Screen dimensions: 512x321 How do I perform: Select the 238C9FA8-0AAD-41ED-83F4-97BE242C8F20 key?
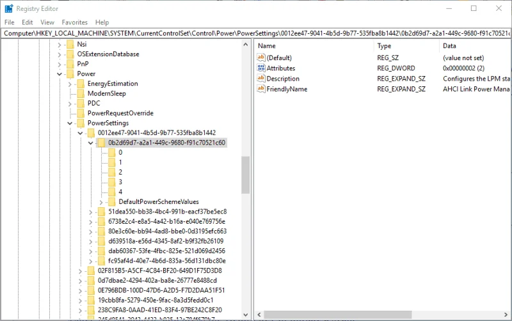point(160,310)
